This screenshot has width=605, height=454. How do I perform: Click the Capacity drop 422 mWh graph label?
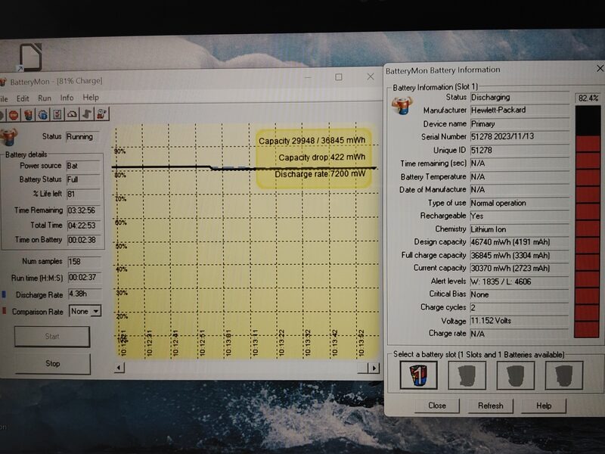pyautogui.click(x=322, y=157)
